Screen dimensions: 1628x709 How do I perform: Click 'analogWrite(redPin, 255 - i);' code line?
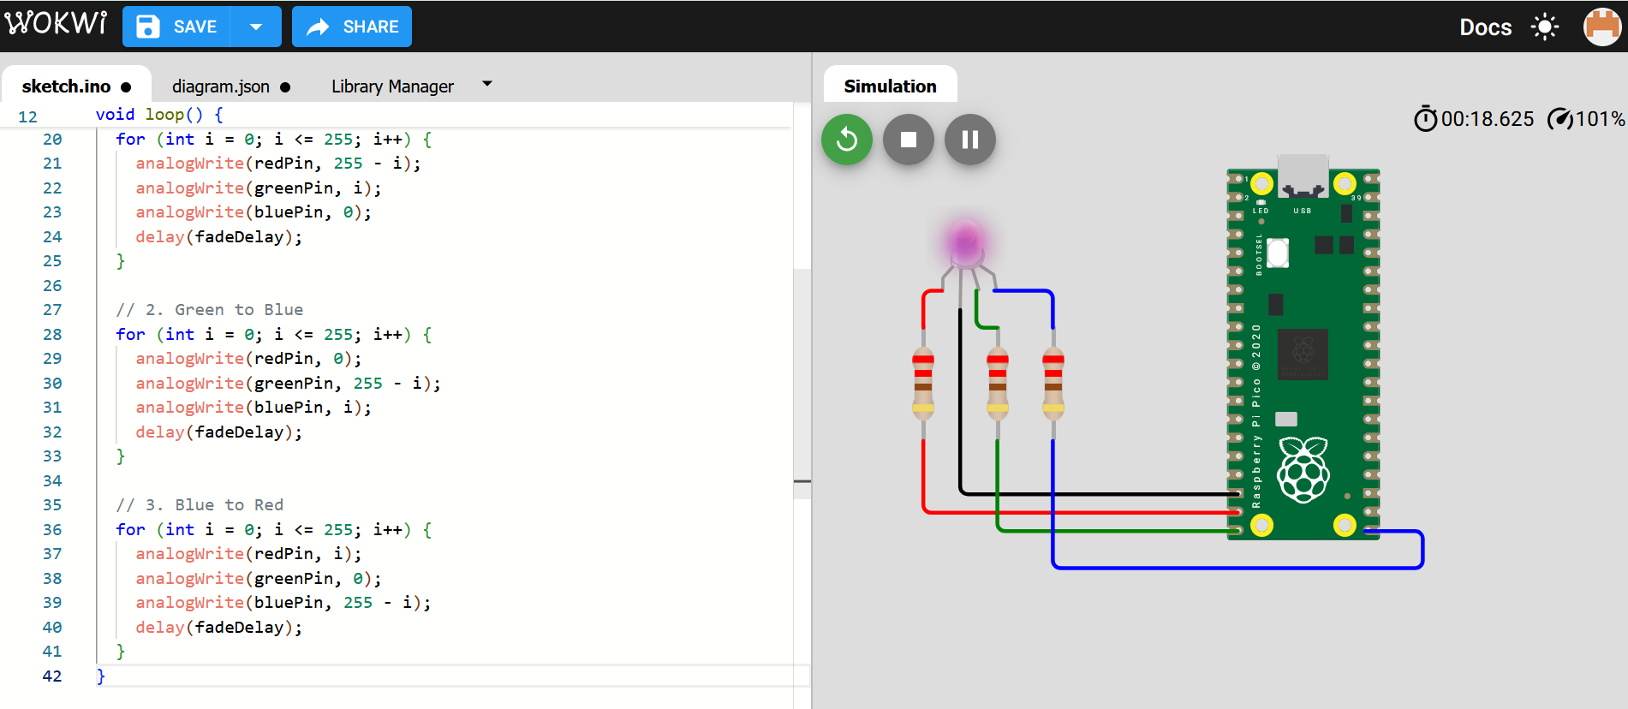tap(278, 164)
